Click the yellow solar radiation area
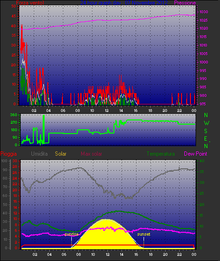 click(106, 237)
